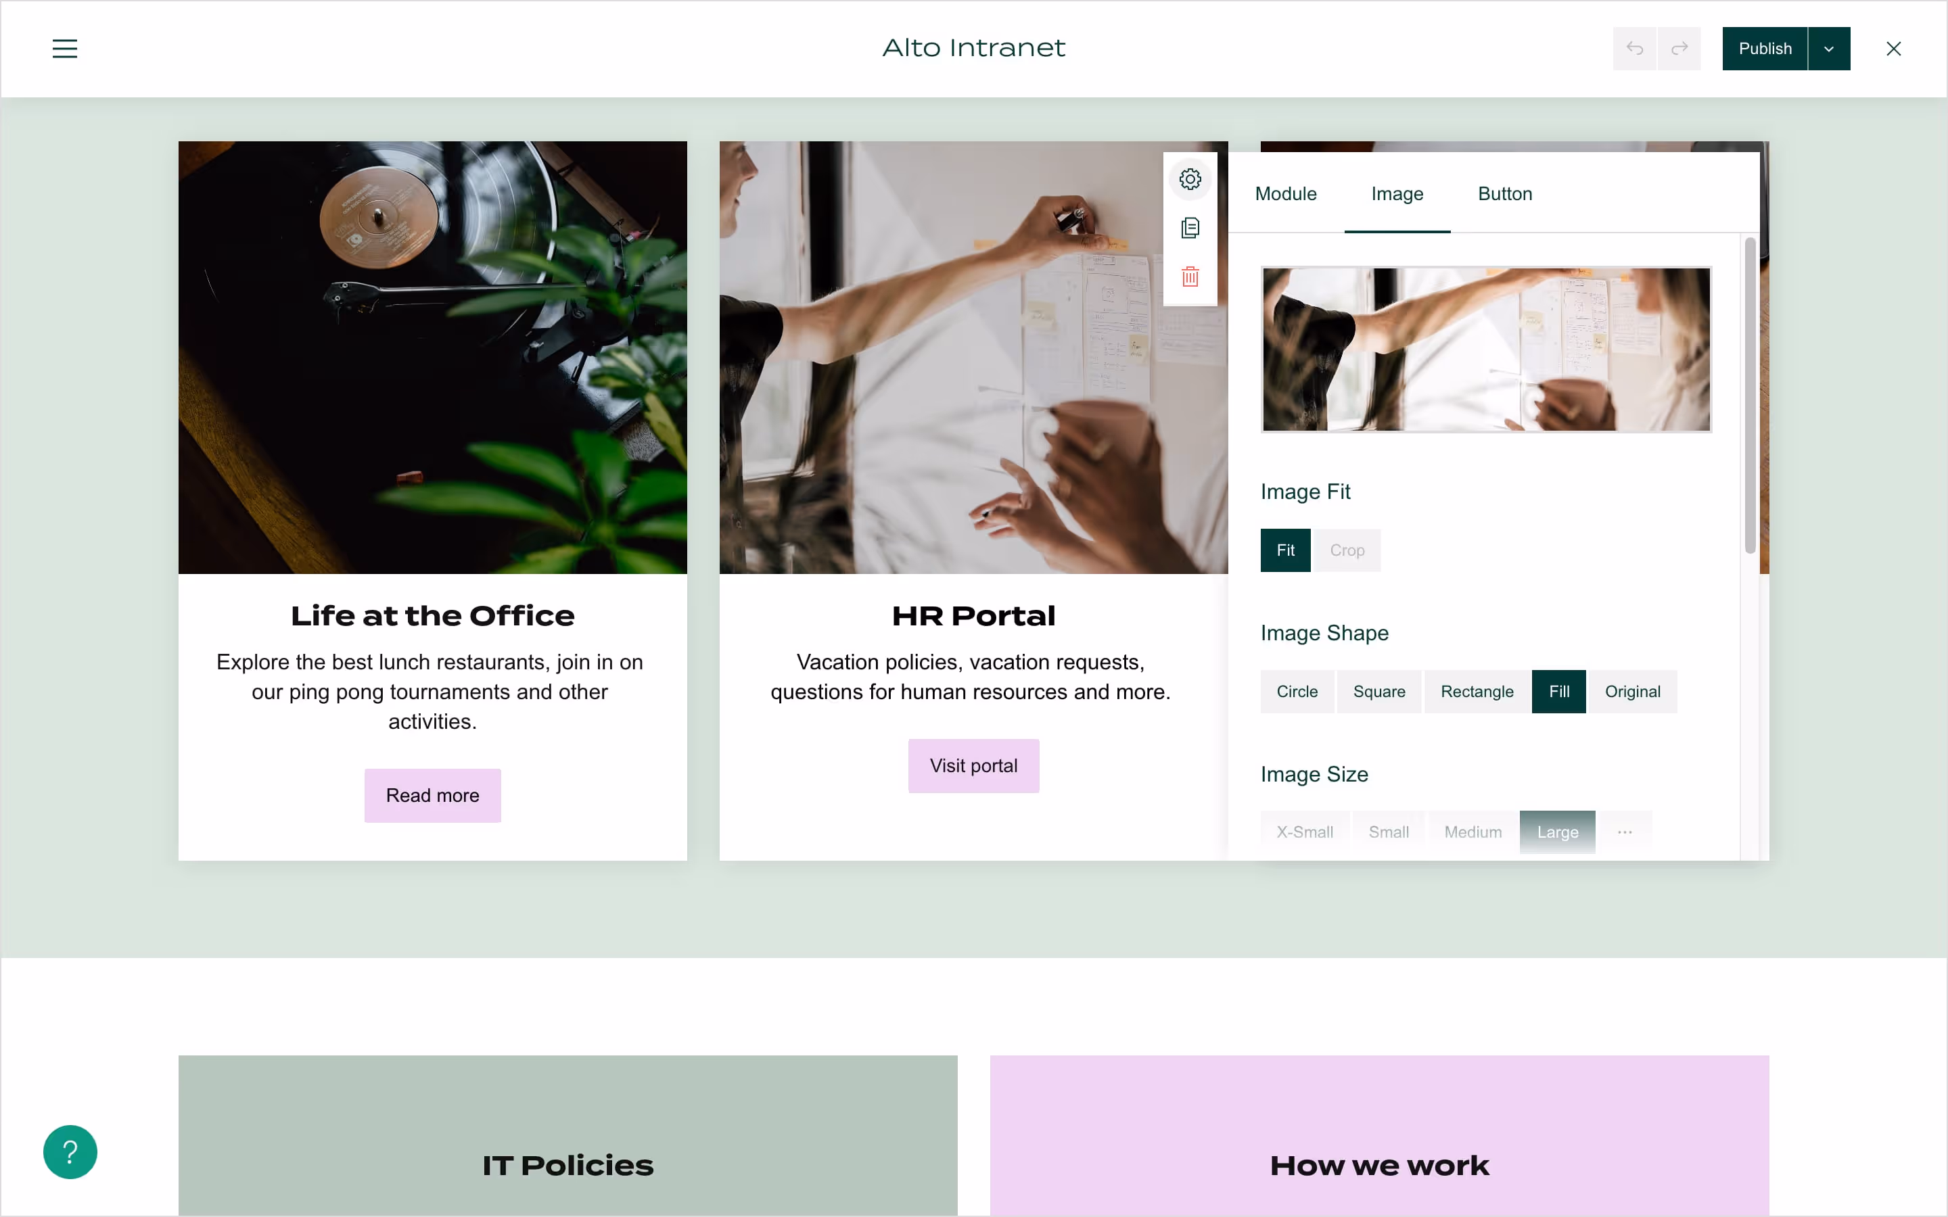Duplicate module with copy icon
The width and height of the screenshot is (1948, 1217).
pyautogui.click(x=1190, y=228)
